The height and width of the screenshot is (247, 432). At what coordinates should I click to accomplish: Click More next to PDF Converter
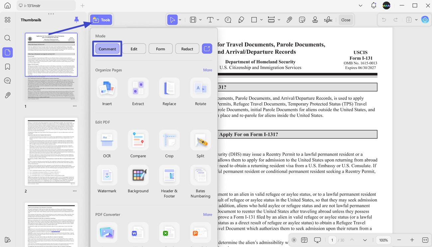pyautogui.click(x=208, y=214)
